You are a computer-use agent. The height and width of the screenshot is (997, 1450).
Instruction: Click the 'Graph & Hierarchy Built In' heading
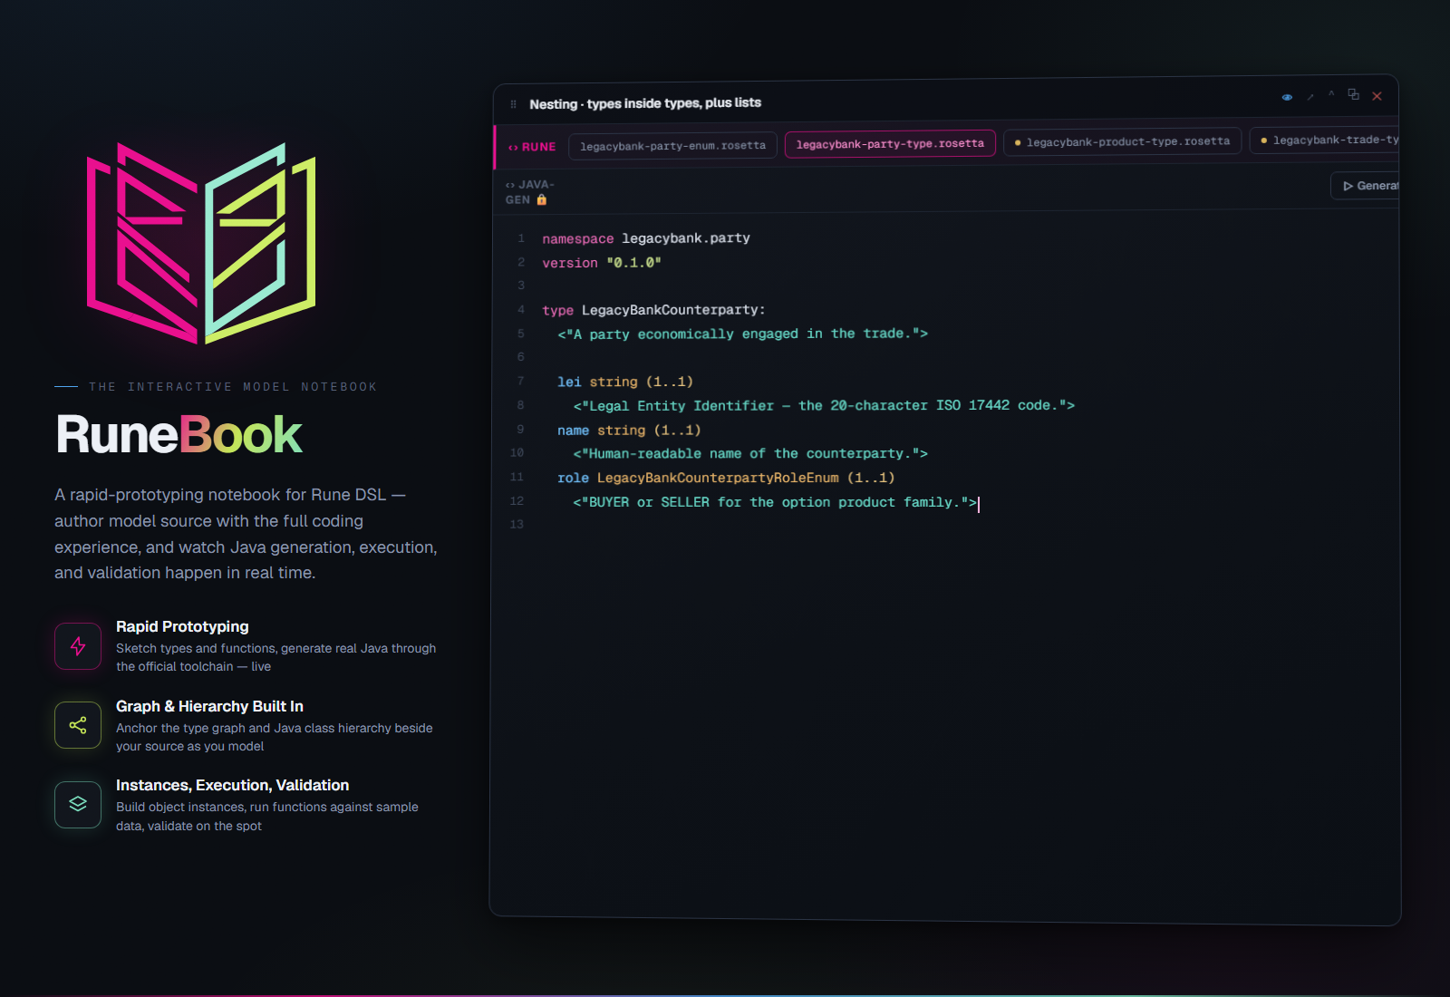click(209, 706)
